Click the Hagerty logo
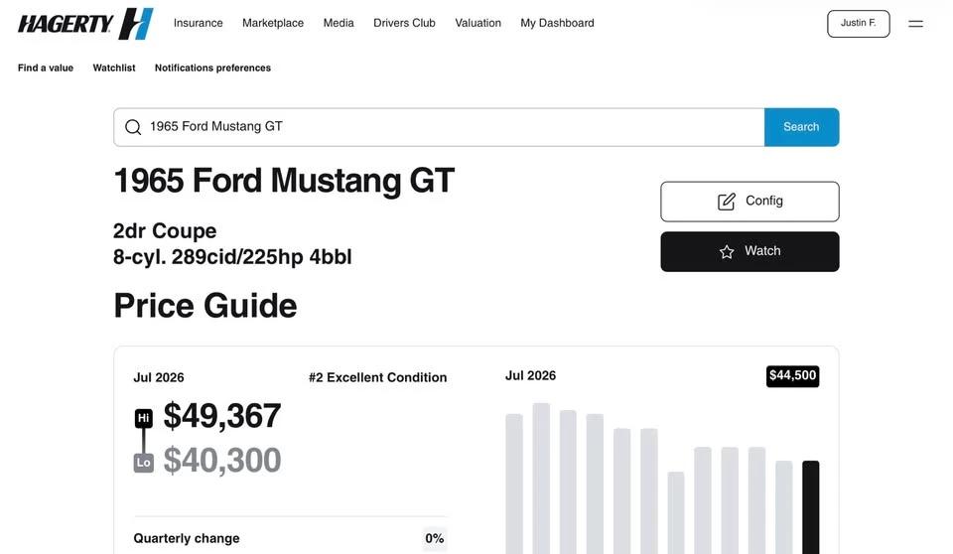This screenshot has height=554, width=953. pos(85,24)
